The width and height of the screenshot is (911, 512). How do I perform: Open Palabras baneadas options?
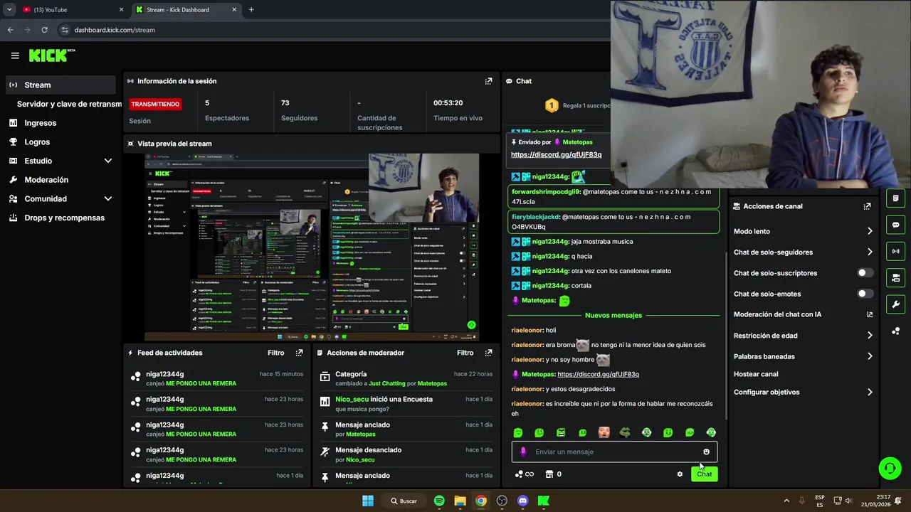tap(803, 356)
